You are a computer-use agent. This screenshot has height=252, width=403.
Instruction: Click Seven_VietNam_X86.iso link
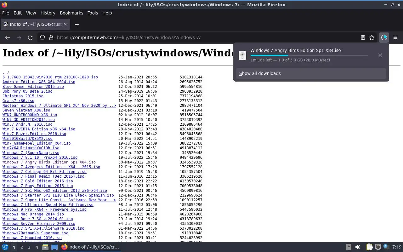point(26,110)
